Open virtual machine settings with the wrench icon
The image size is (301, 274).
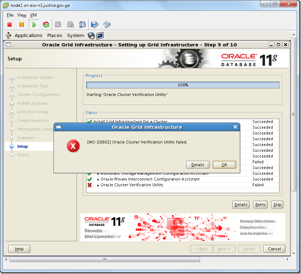pos(94,24)
